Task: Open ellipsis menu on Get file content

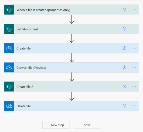Action: click(134, 29)
